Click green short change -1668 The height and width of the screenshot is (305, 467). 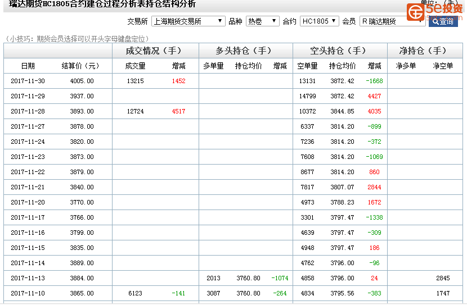point(374,81)
